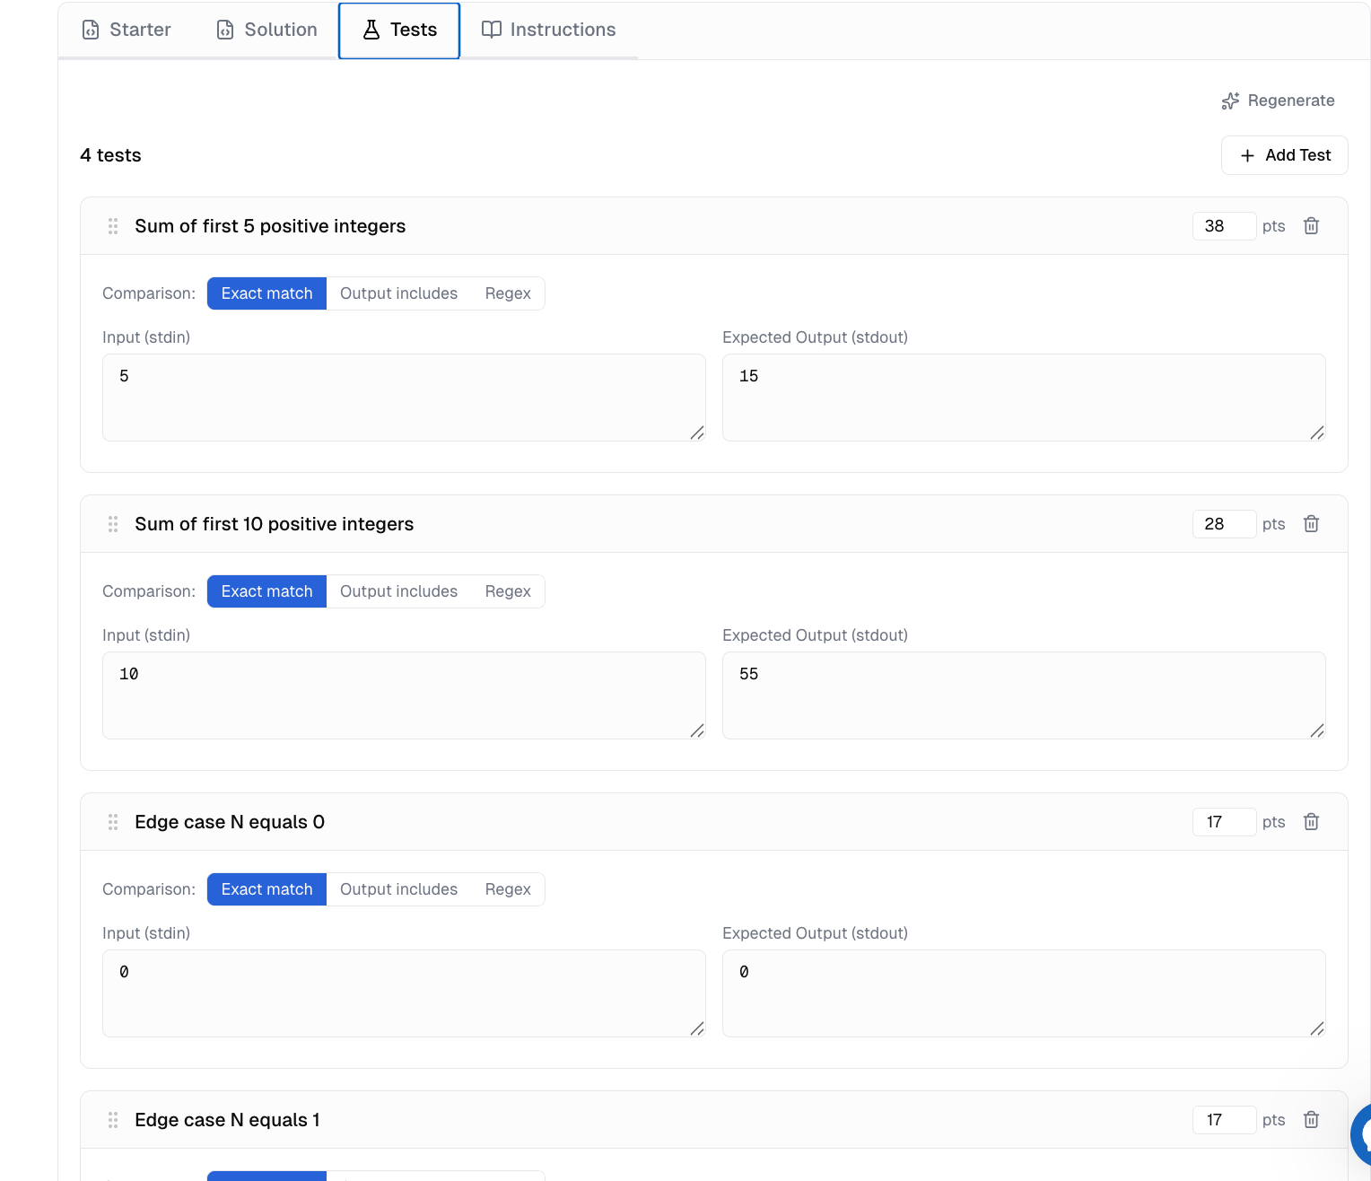Open the Starter tab

127,30
